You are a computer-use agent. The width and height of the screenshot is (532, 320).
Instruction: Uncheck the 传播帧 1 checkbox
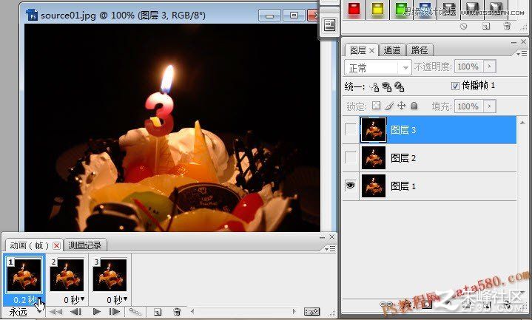click(x=455, y=86)
